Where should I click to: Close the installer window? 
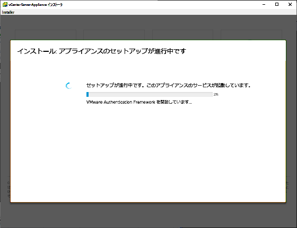tap(290, 4)
